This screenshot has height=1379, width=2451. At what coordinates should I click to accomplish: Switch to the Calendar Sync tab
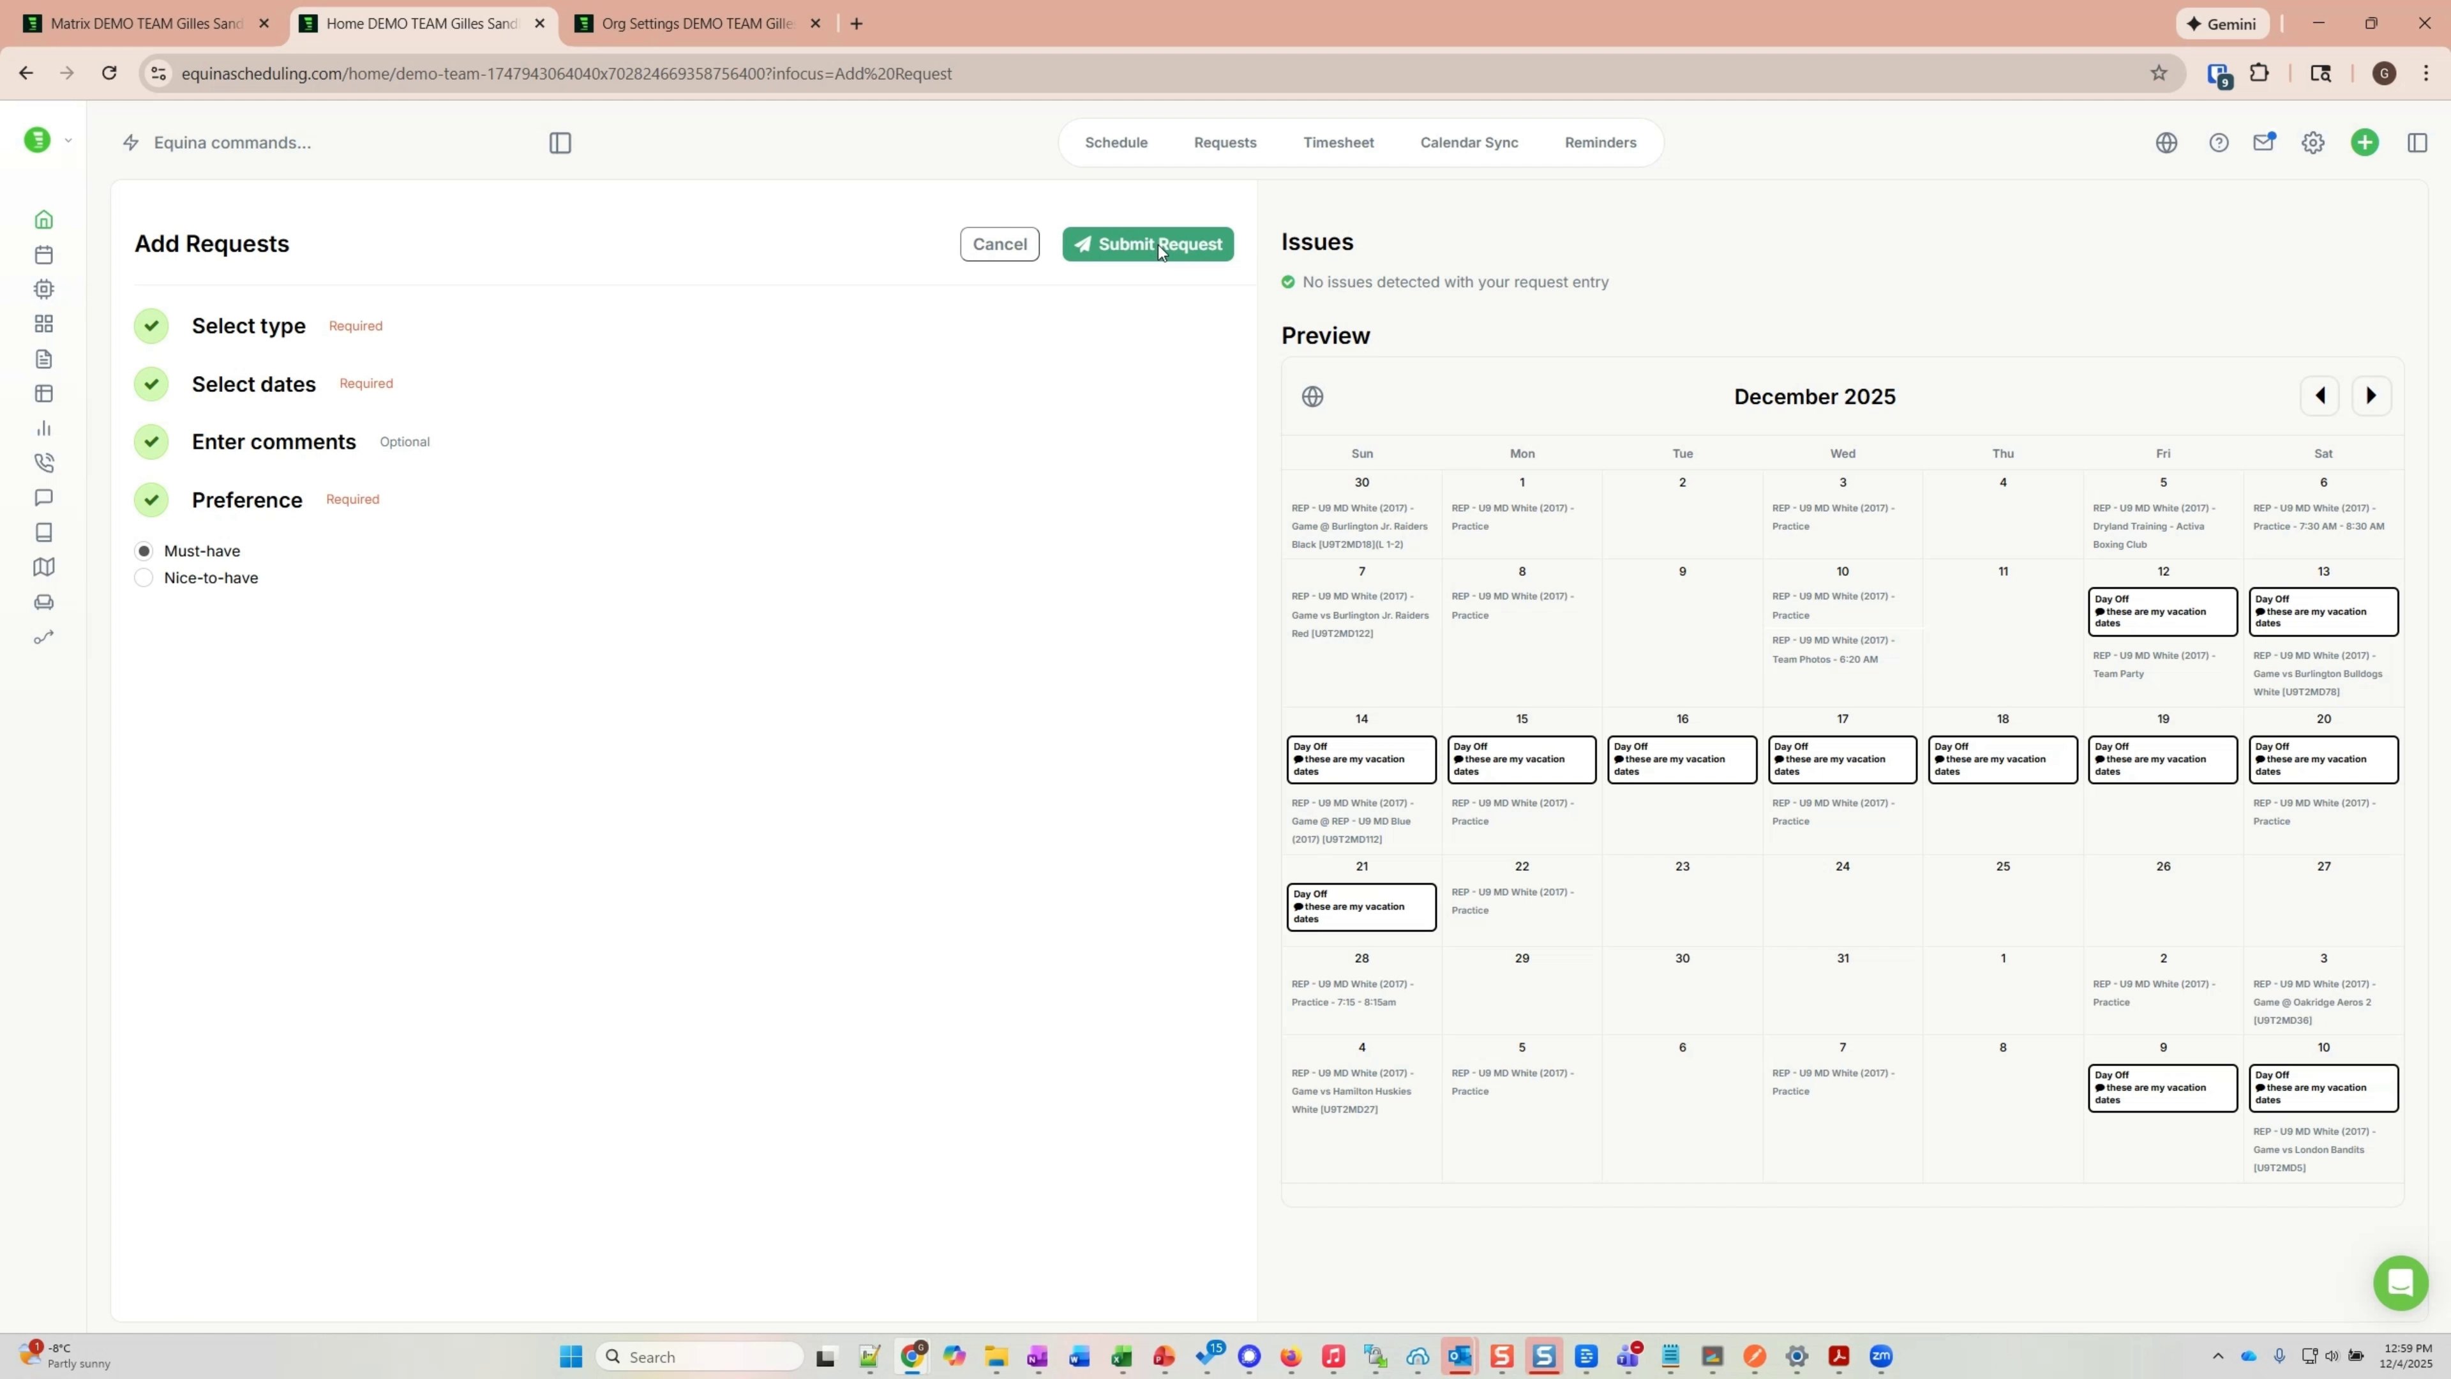coord(1468,142)
